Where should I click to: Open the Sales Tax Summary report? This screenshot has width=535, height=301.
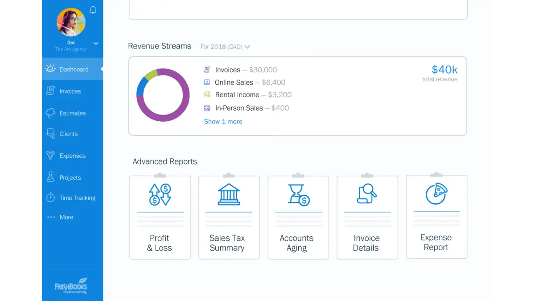(x=229, y=217)
